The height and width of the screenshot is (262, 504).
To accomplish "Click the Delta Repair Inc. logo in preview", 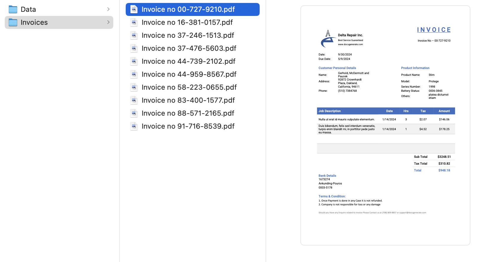I will (328, 39).
